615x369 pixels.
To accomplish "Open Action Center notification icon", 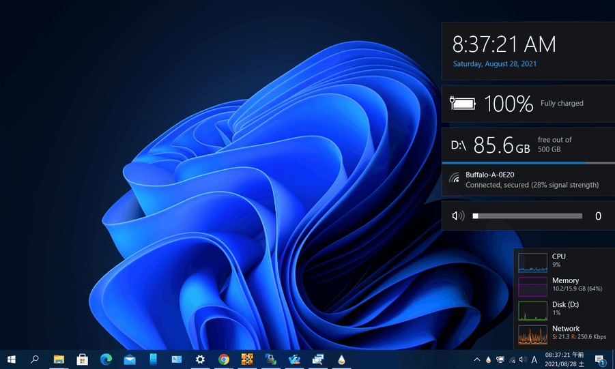I will pyautogui.click(x=600, y=359).
